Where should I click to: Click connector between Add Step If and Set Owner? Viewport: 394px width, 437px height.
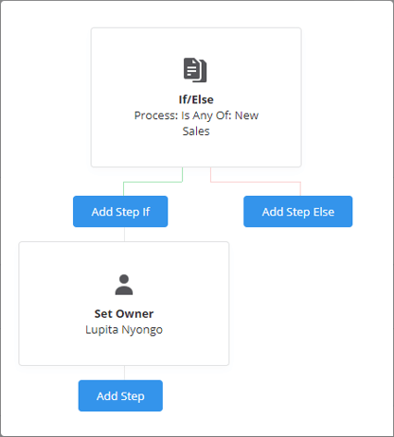124,235
